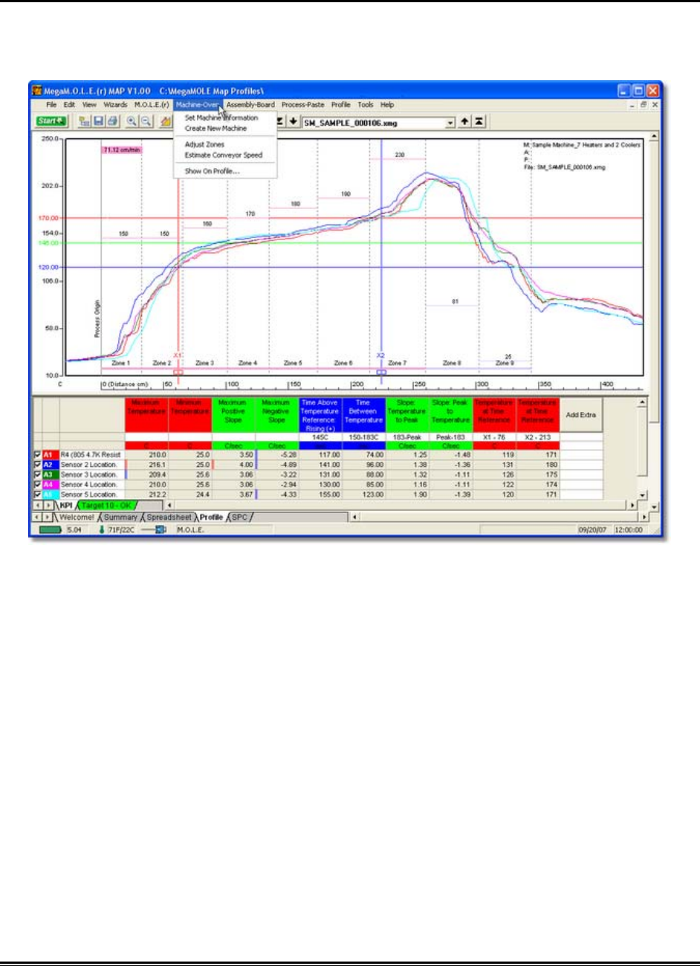700x966 pixels.
Task: Click the 71.12 cm/min conveyor speed label
Action: 121,149
